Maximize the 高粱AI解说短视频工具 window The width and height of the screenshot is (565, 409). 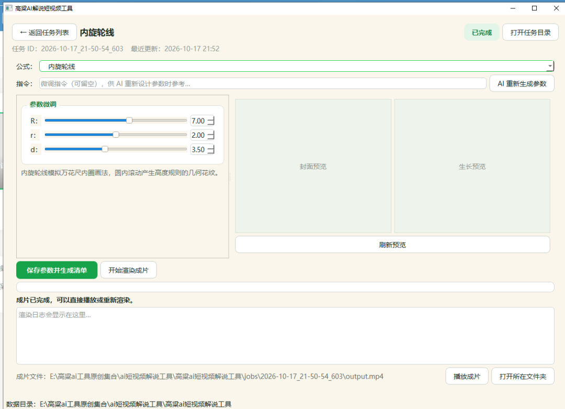pyautogui.click(x=534, y=8)
